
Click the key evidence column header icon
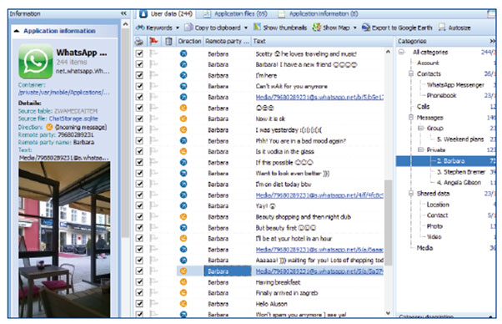click(139, 41)
